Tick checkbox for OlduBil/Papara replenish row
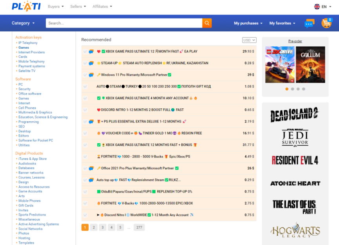 (x=85, y=192)
